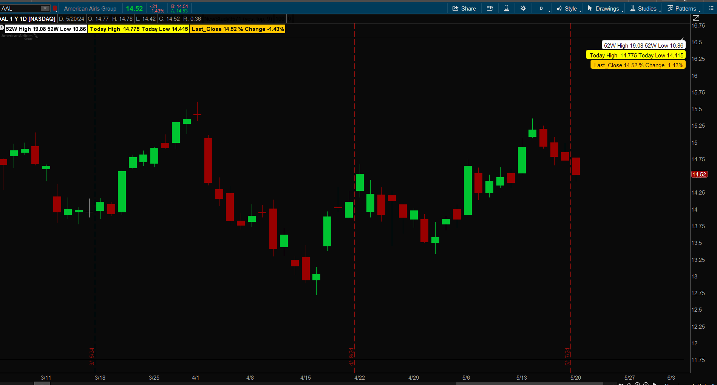
Task: Click the Share chart icon
Action: [464, 8]
